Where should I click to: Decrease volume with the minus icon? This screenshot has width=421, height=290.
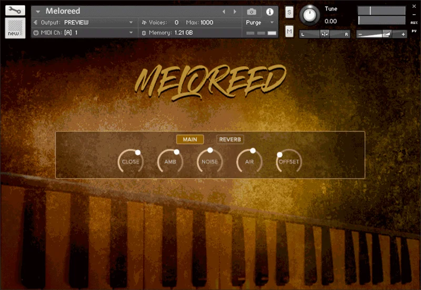pos(360,34)
